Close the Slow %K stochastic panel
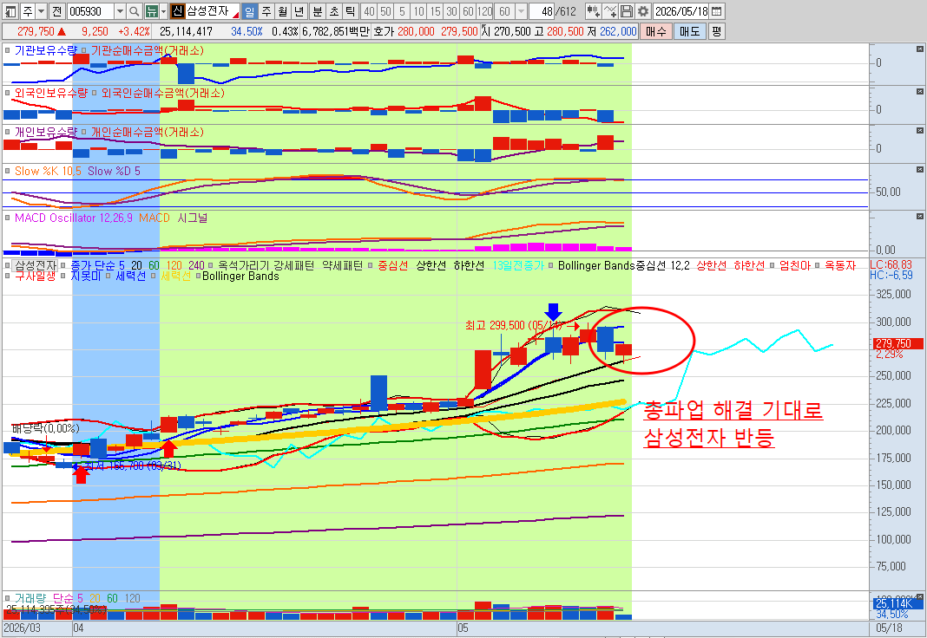 (920, 169)
